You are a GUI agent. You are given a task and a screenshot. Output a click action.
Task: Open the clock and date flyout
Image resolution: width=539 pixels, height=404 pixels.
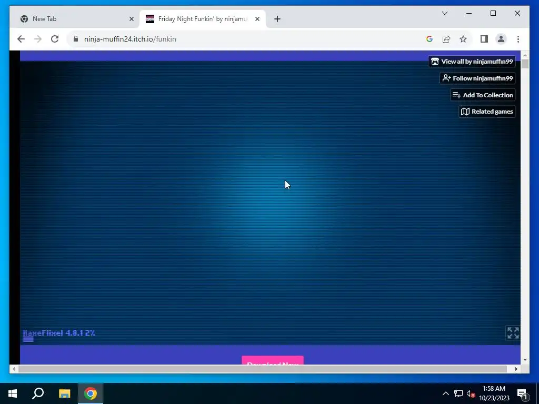pyautogui.click(x=494, y=393)
